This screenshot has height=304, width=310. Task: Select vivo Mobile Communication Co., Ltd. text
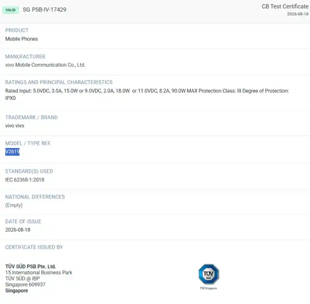click(45, 65)
